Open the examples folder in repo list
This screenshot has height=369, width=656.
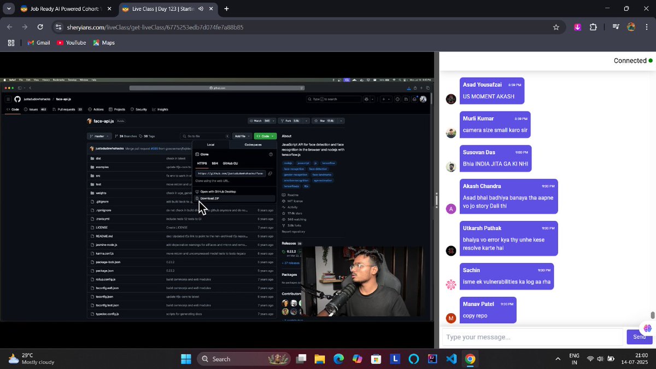102,167
